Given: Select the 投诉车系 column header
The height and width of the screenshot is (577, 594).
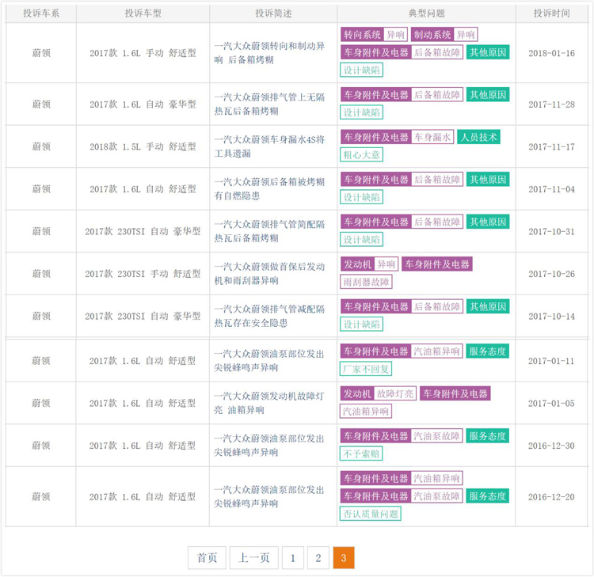Looking at the screenshot, I should (41, 13).
